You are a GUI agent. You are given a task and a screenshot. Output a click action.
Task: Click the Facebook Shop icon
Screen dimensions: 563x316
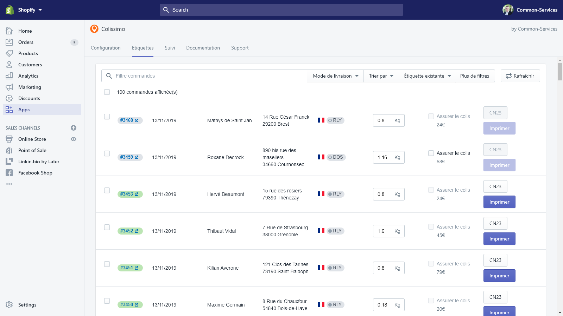[x=9, y=173]
